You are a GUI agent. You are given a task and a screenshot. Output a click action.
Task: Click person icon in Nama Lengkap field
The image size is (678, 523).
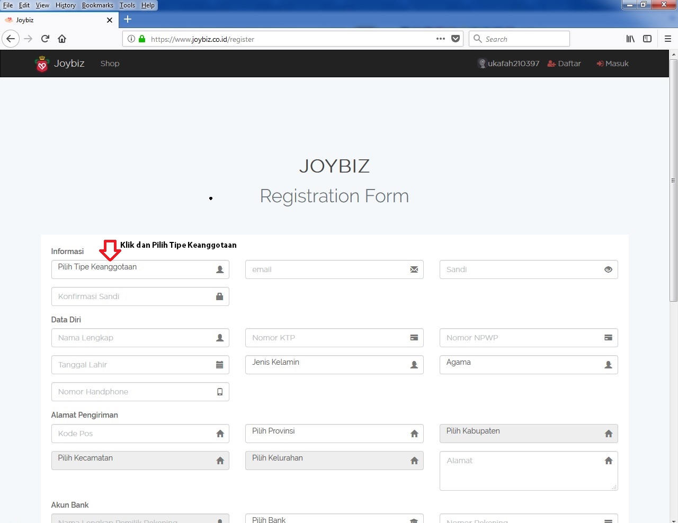pos(220,338)
